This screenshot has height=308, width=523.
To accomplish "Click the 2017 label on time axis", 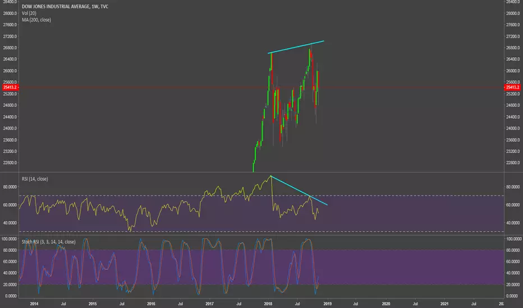I will [209, 304].
